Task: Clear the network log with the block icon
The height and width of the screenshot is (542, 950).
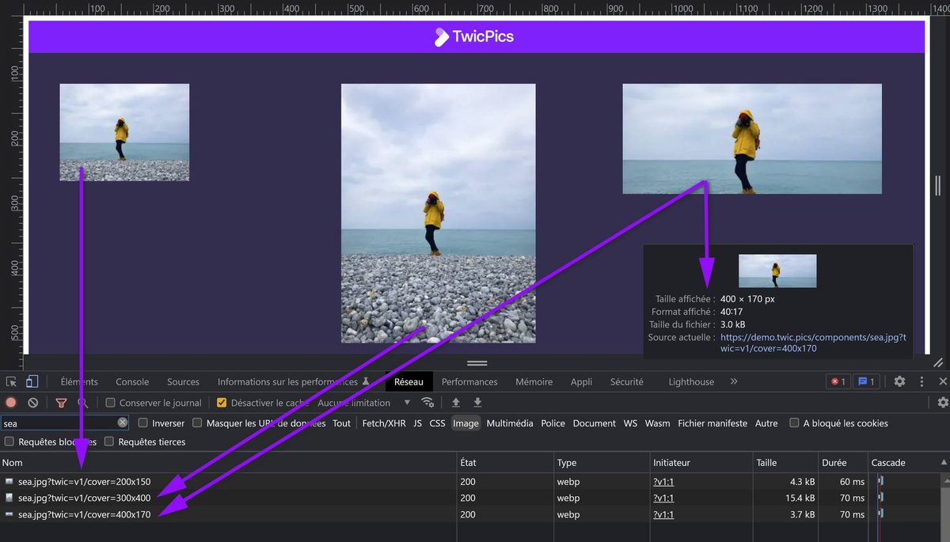Action: click(32, 403)
